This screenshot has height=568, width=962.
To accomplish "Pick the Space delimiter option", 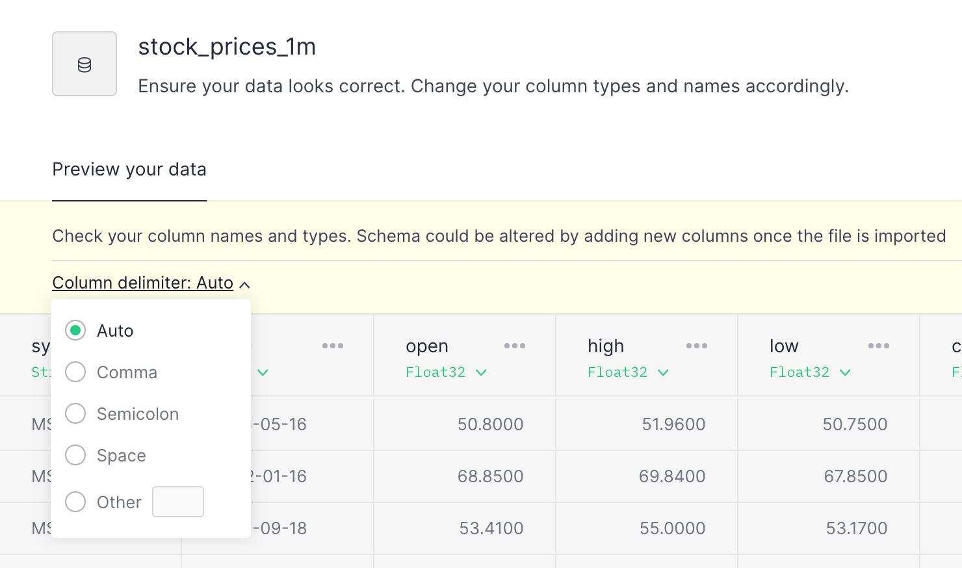I will 75,456.
